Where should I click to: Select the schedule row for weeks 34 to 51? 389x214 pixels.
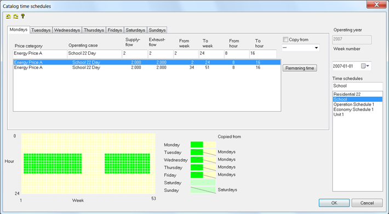(x=147, y=67)
